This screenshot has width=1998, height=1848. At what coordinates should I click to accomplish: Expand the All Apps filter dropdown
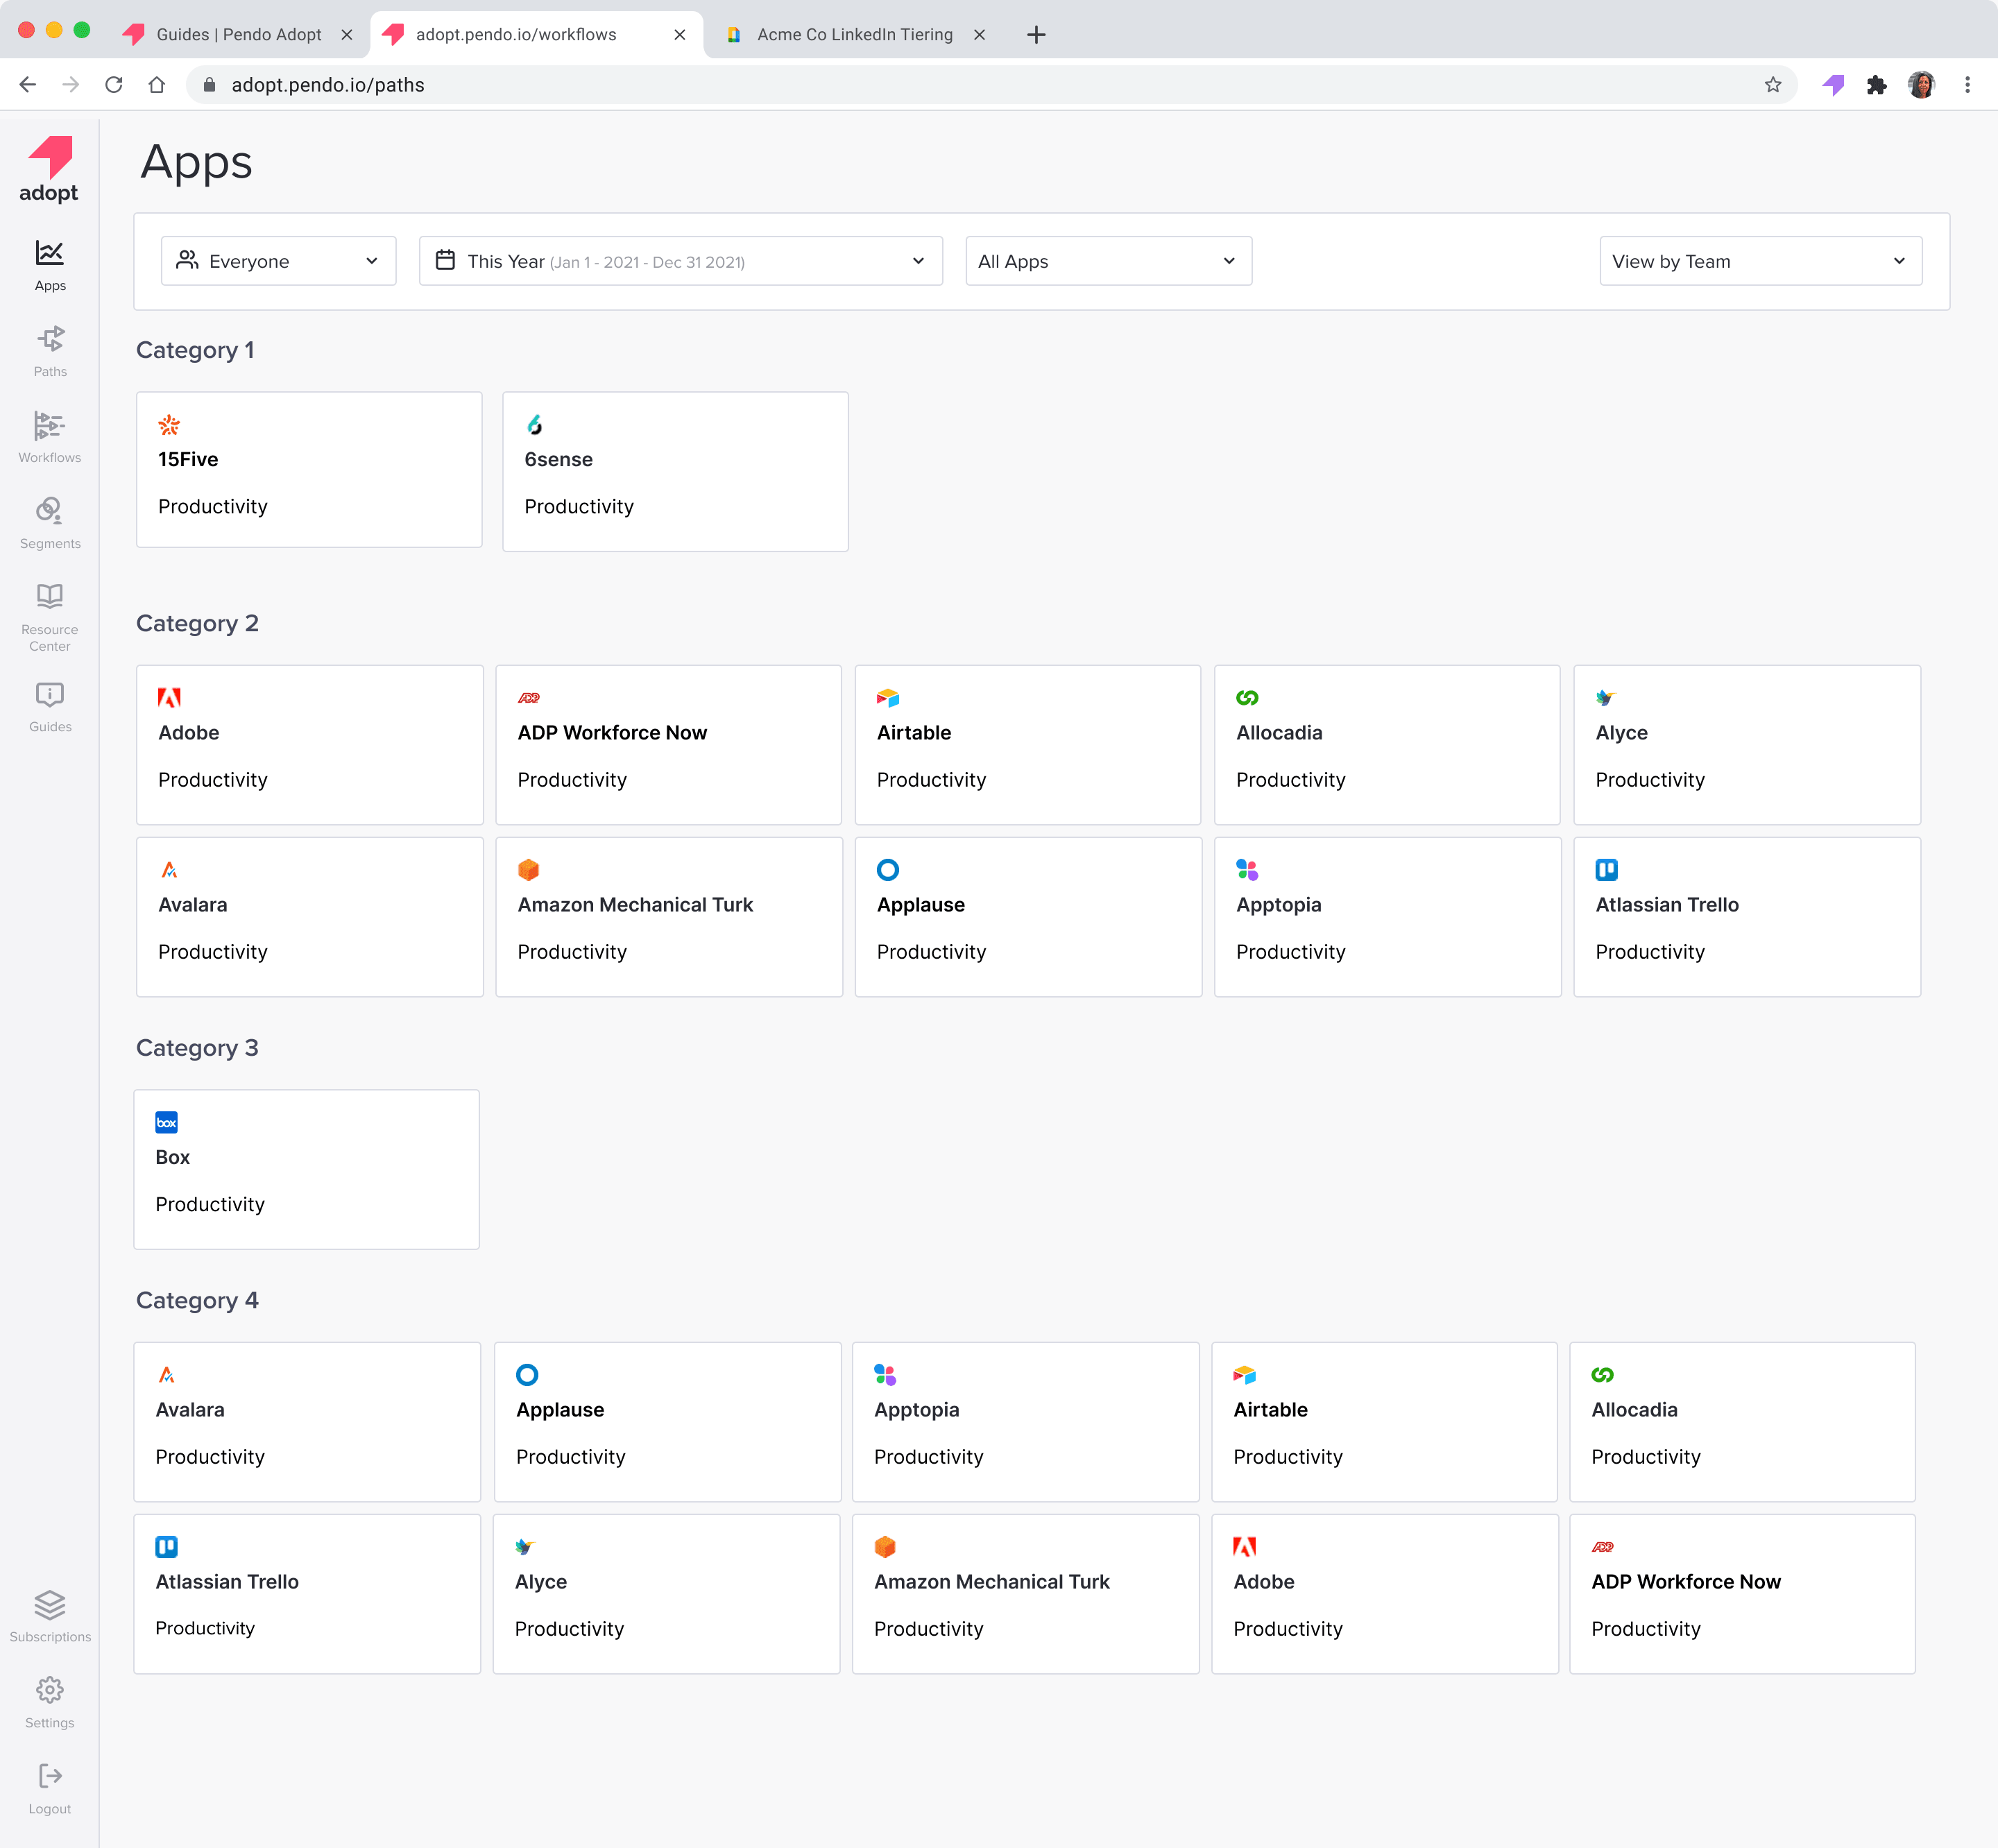1109,261
